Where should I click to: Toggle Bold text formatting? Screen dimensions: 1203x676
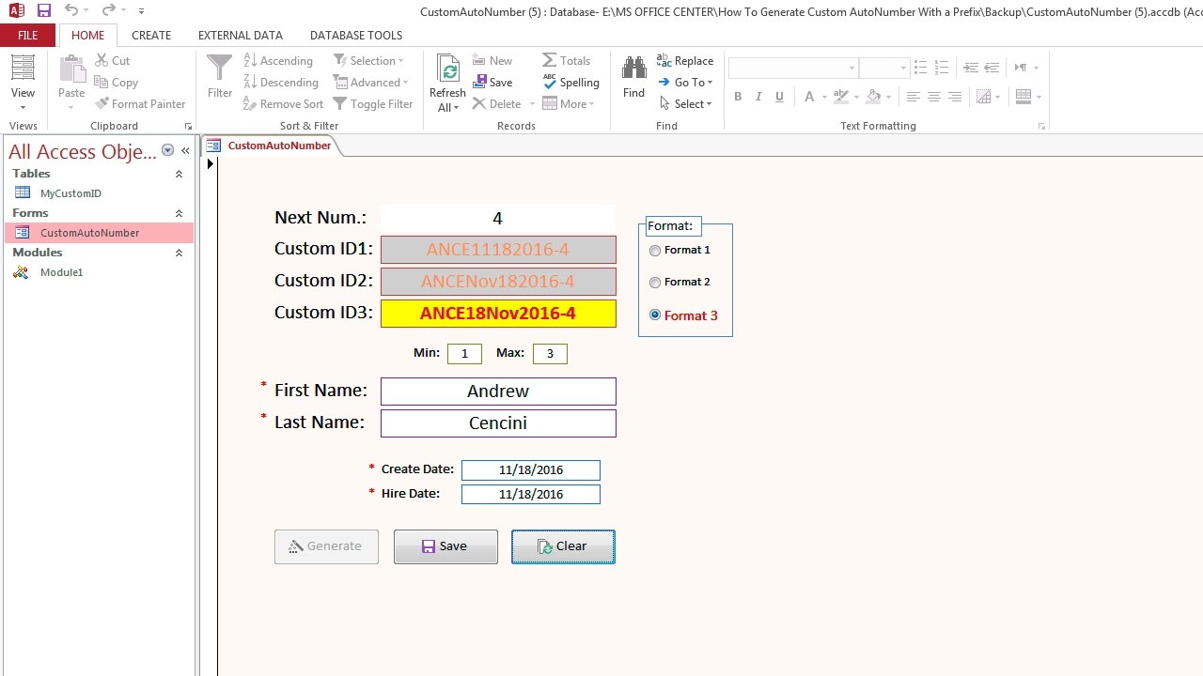coord(738,97)
